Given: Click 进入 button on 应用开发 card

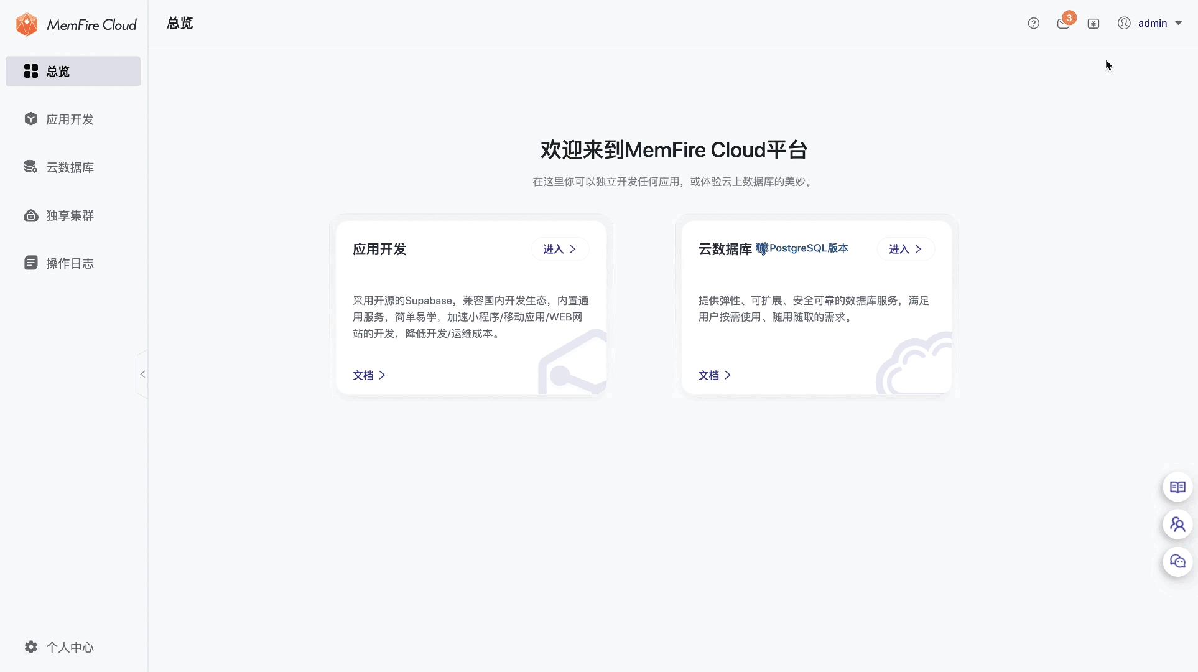Looking at the screenshot, I should click(x=560, y=249).
